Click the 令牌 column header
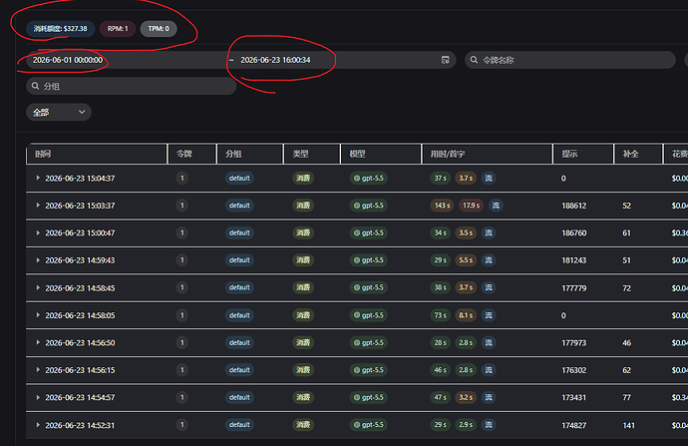 (192, 154)
